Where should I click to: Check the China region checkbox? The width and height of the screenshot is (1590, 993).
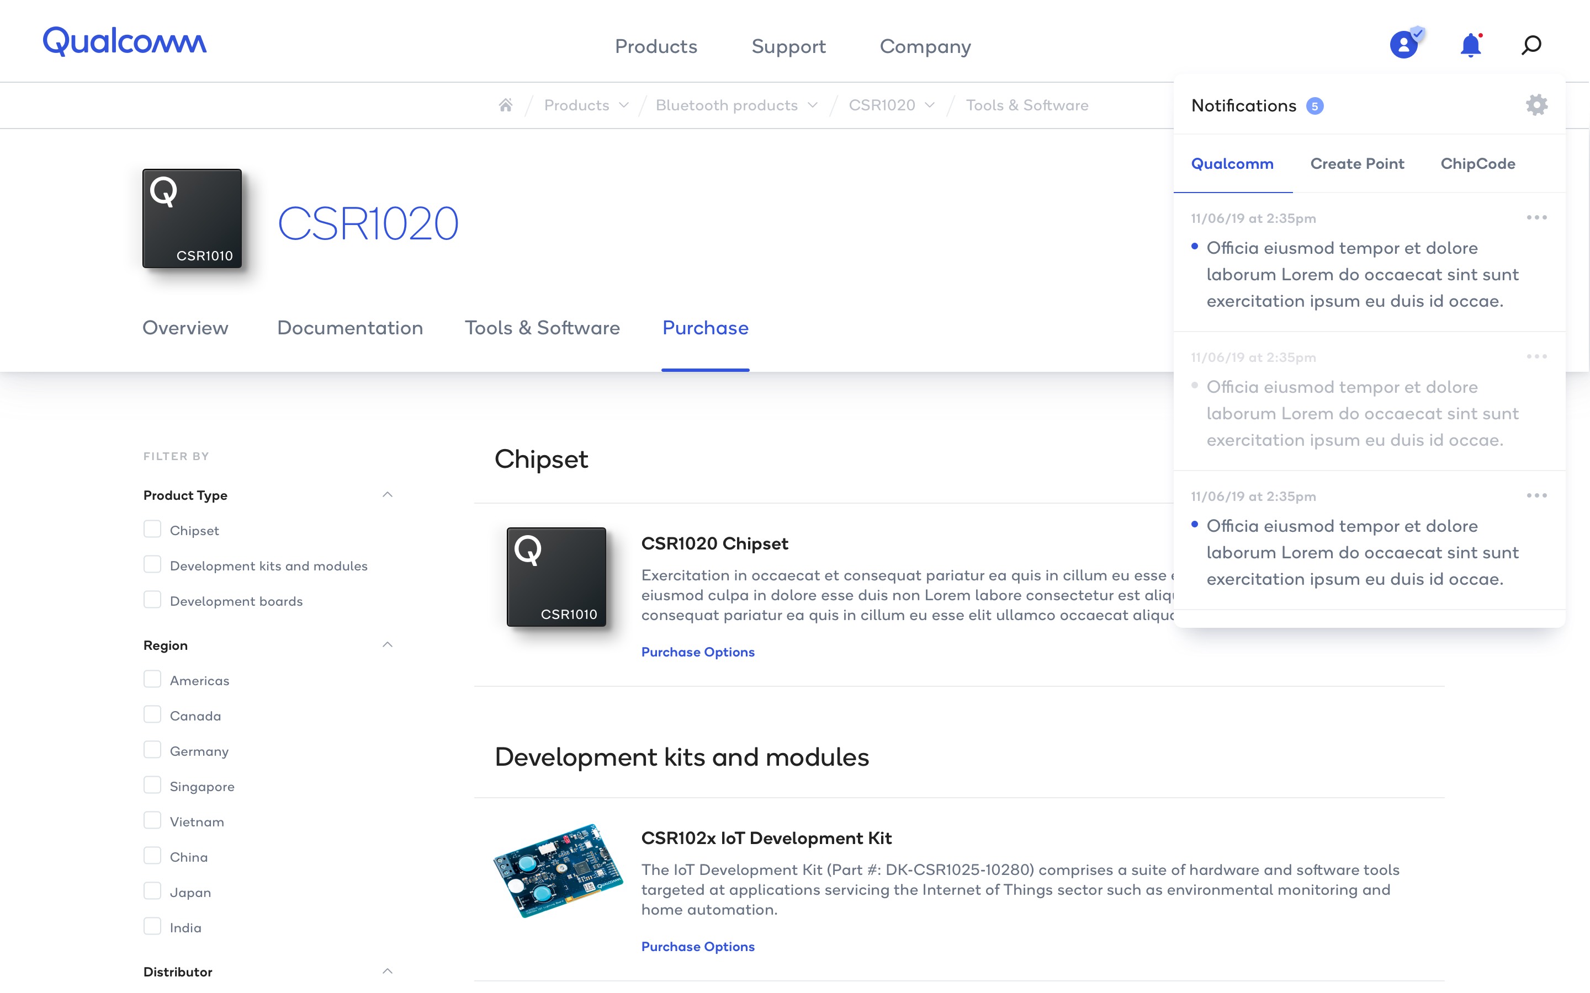[x=152, y=856]
